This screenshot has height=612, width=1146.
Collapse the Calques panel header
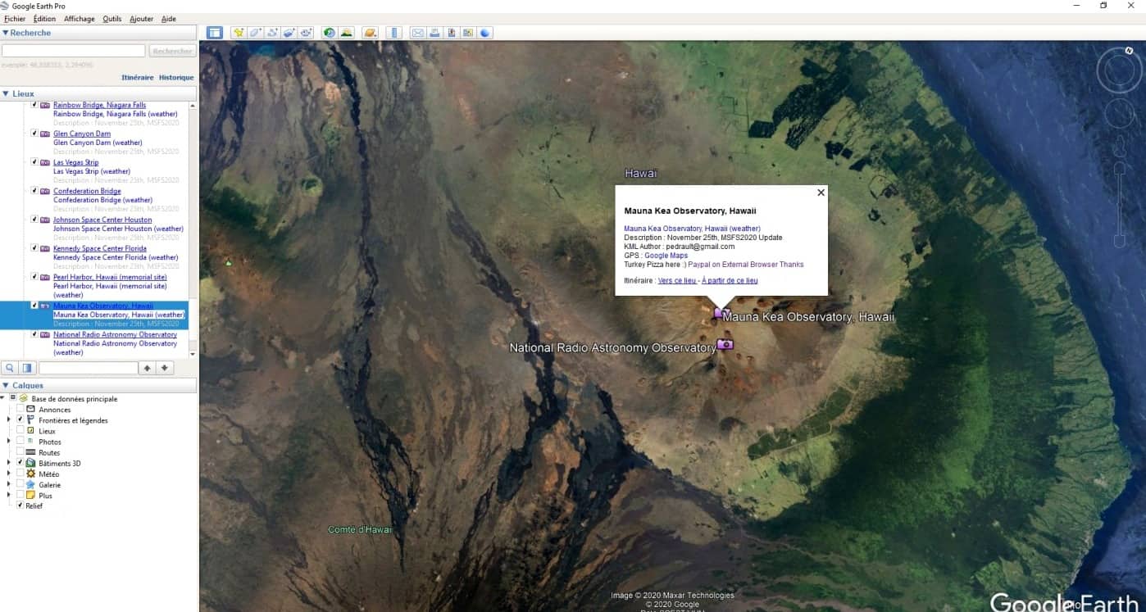click(x=6, y=385)
